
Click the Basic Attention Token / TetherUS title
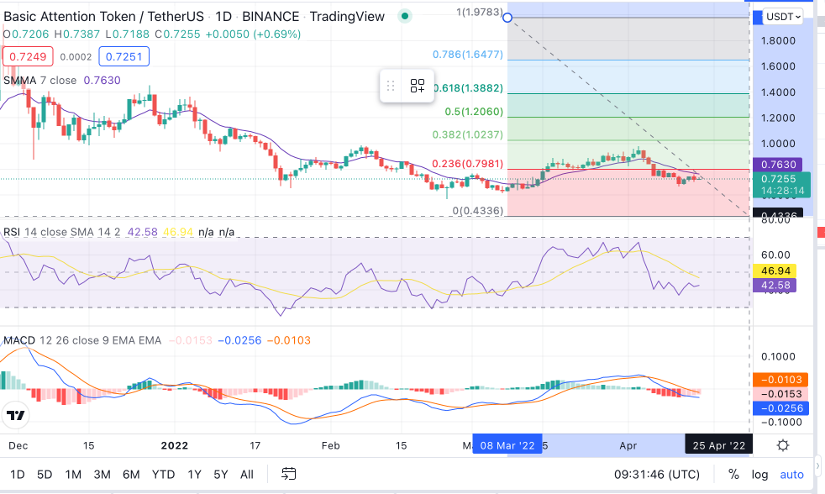(x=103, y=16)
